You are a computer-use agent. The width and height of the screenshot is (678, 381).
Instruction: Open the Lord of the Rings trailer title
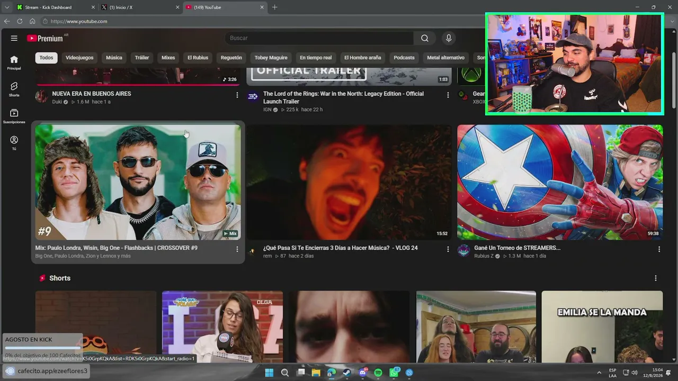coord(343,97)
